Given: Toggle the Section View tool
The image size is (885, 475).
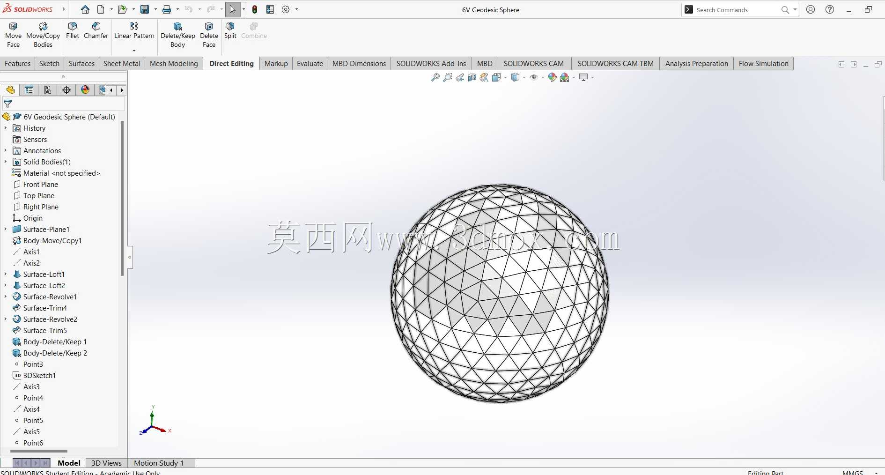Looking at the screenshot, I should tap(472, 77).
